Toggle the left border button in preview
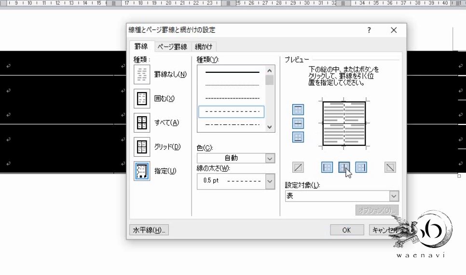Image resolution: width=466 pixels, height=275 pixels. tap(327, 167)
